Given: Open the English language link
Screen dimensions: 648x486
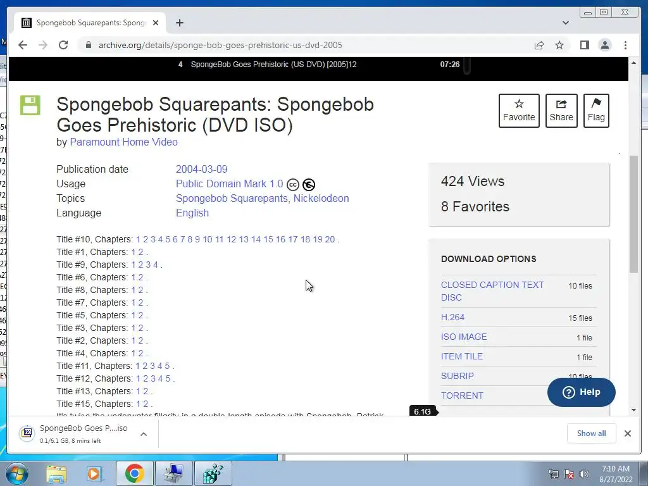Looking at the screenshot, I should tap(192, 213).
